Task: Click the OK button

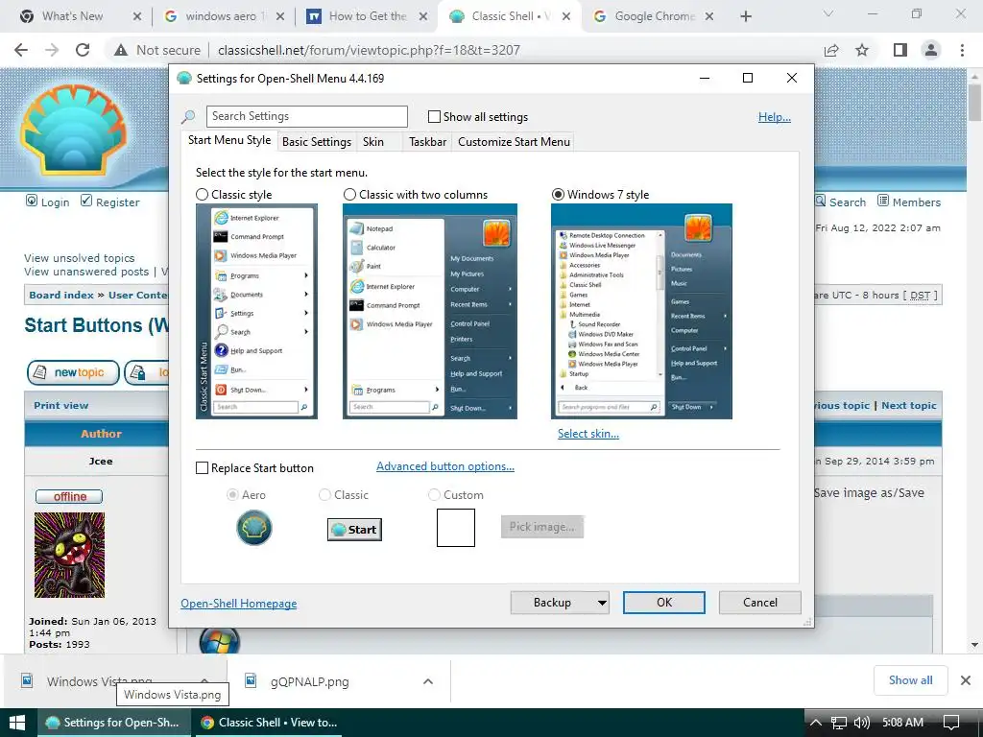Action: [664, 603]
